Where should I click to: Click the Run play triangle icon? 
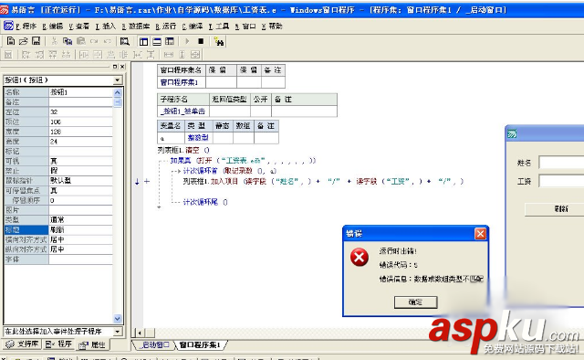[x=187, y=41]
